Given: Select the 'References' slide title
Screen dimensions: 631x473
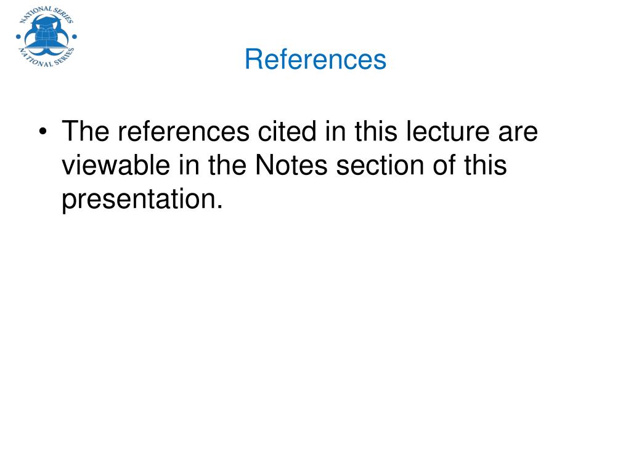Looking at the screenshot, I should [315, 60].
